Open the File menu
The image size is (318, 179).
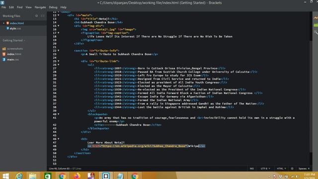click(x=3, y=7)
